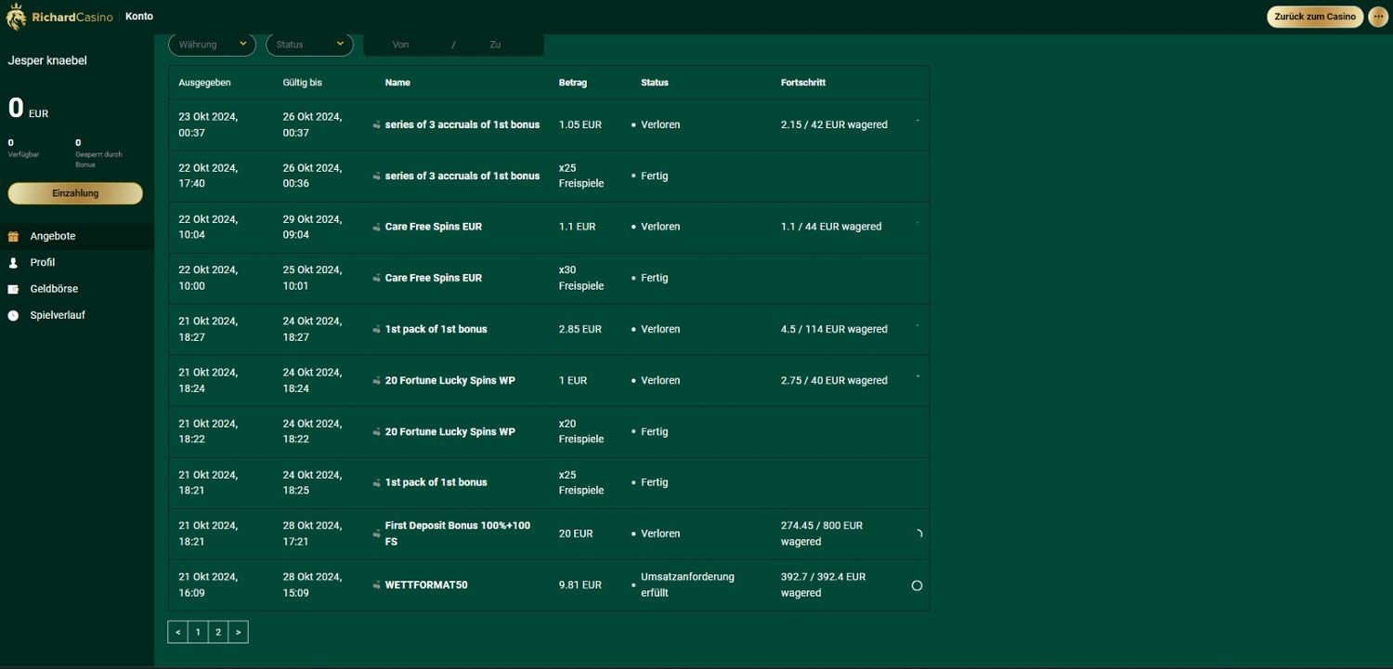Click the Ausgegeben column header
Image resolution: width=1393 pixels, height=669 pixels.
tap(204, 83)
